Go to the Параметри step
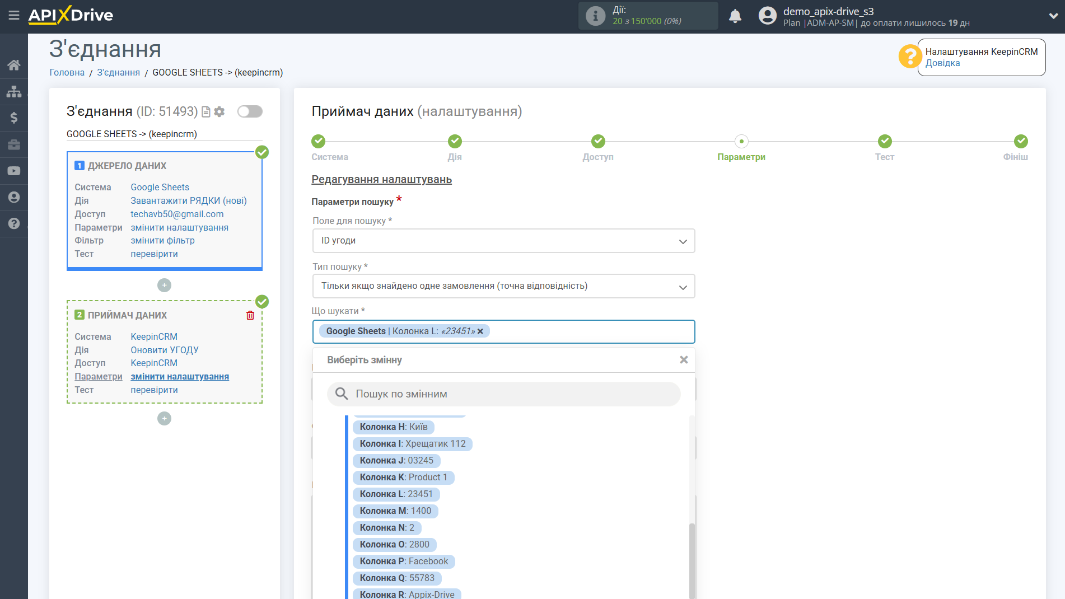Image resolution: width=1065 pixels, height=599 pixels. click(741, 141)
